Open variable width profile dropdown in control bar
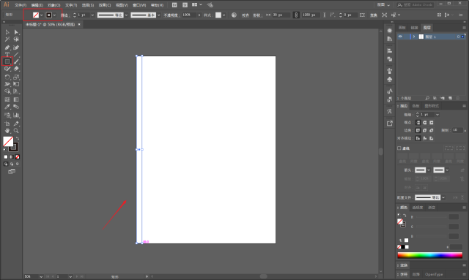469x280 pixels. pyautogui.click(x=126, y=15)
